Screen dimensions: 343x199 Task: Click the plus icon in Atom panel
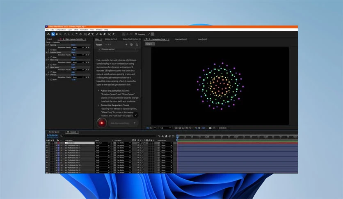coord(126,45)
